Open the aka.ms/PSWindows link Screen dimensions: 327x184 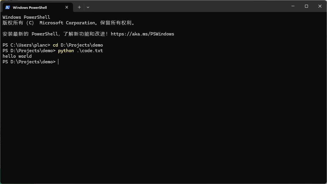[142, 34]
